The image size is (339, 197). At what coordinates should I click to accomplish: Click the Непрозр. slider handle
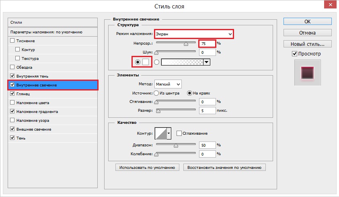186,44
